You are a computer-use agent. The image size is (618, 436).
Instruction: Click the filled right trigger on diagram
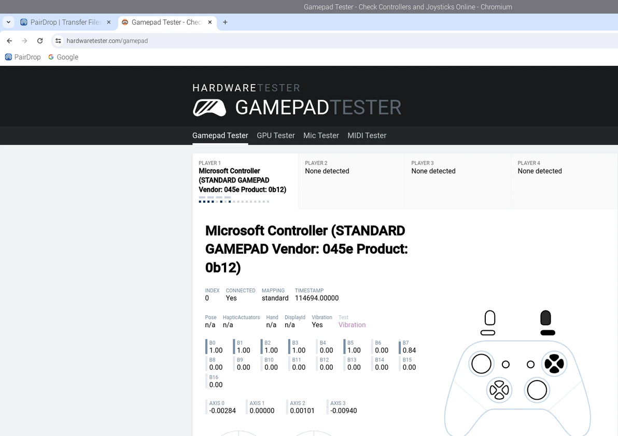tap(545, 317)
